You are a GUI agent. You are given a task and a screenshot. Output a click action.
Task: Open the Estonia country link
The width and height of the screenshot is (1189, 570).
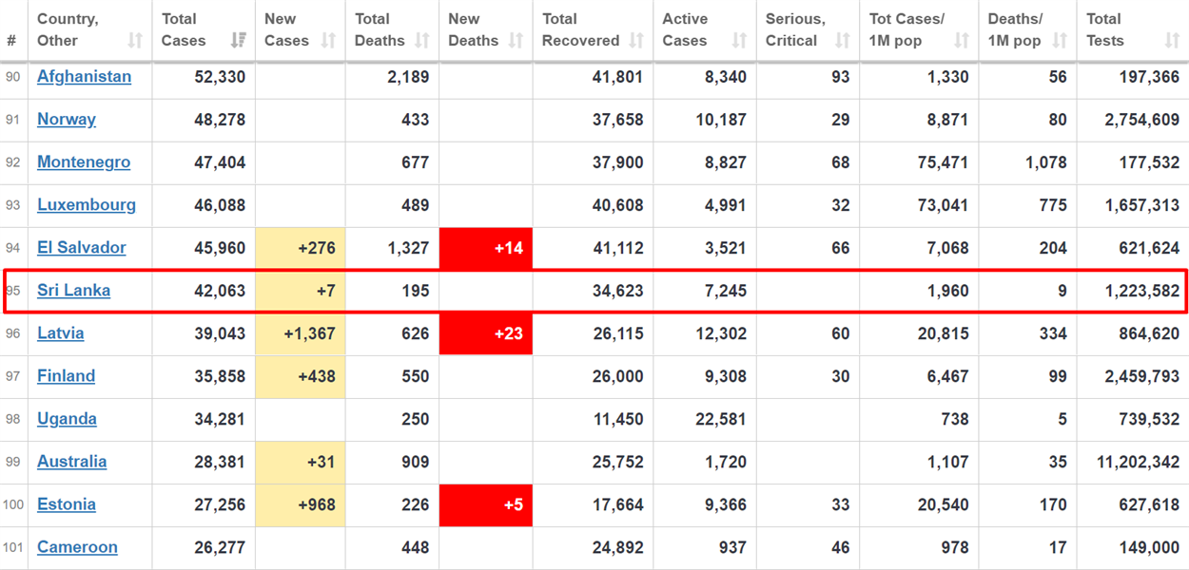pos(67,504)
